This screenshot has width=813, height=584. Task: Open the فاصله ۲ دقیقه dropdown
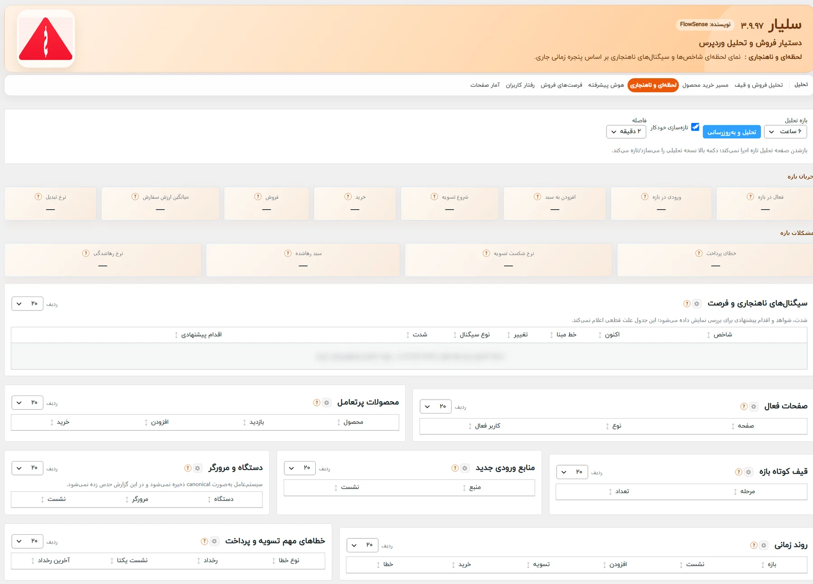(x=626, y=132)
